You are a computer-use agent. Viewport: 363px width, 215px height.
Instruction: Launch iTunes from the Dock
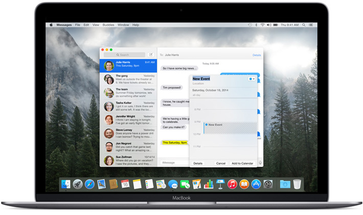(232, 184)
